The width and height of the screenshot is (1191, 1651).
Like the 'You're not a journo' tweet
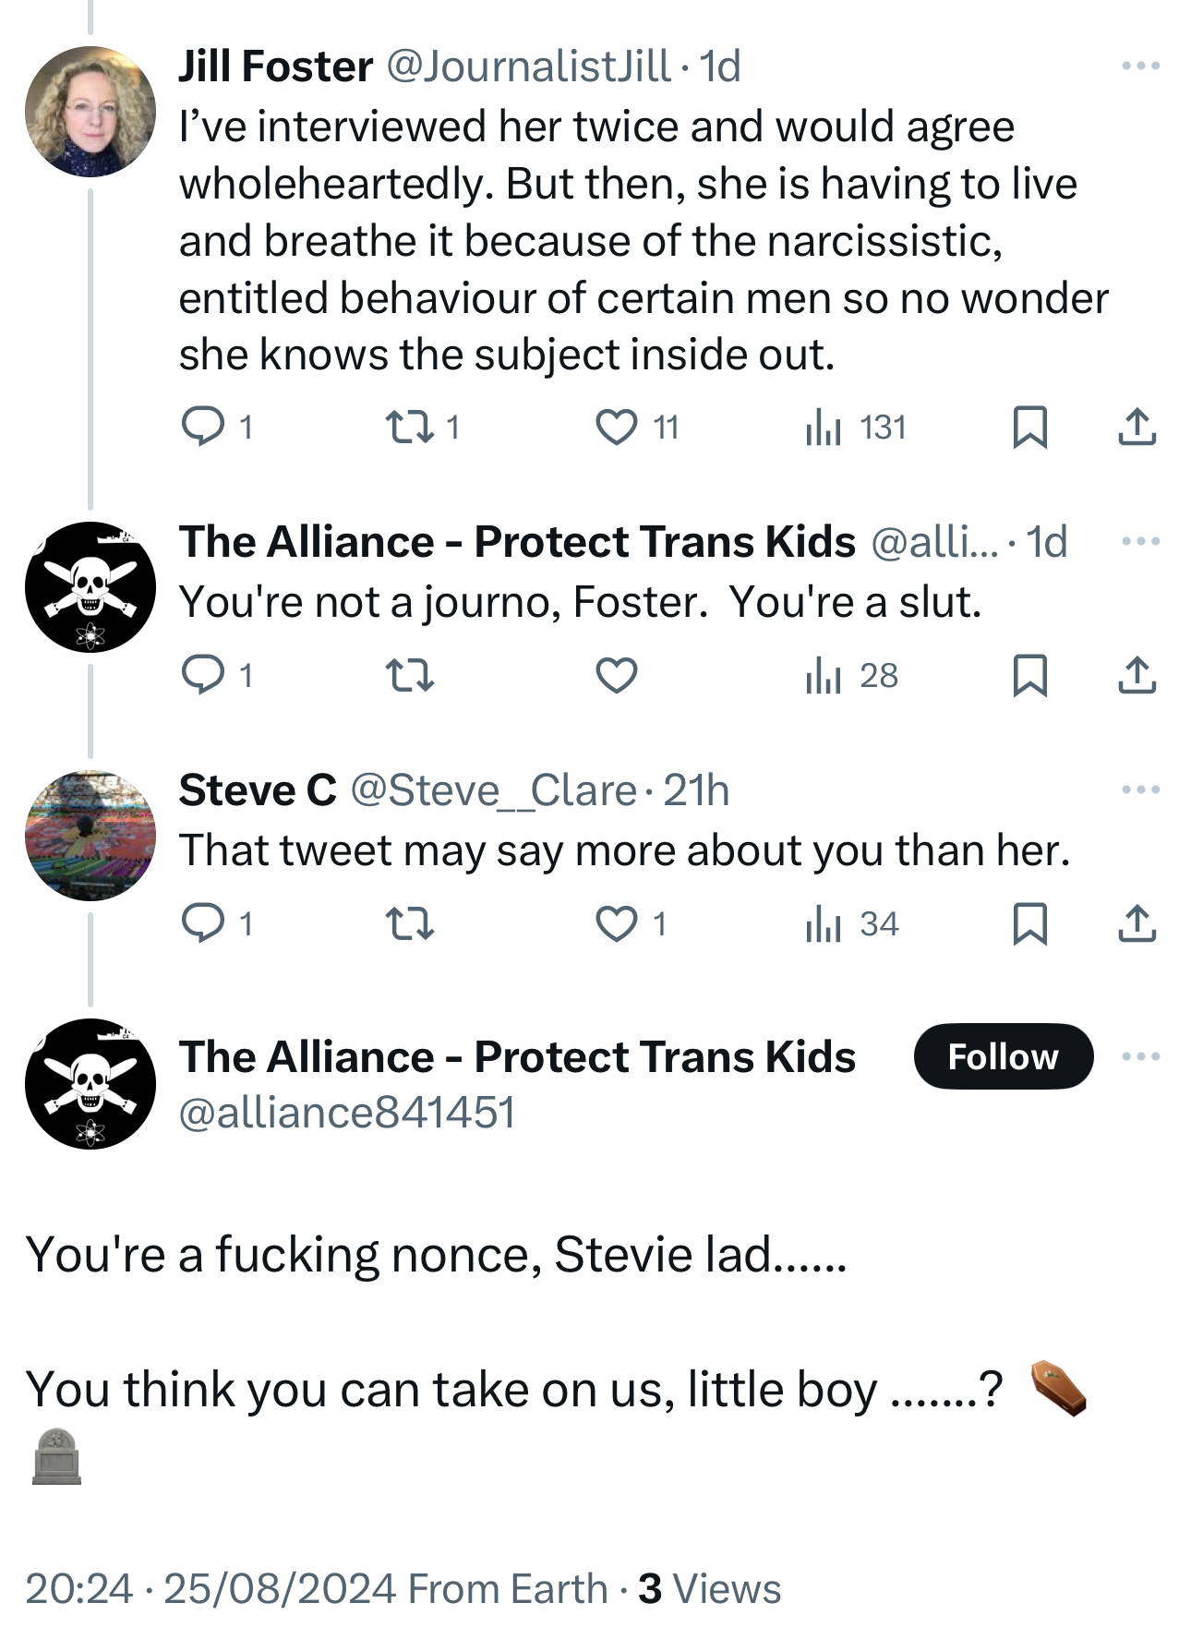point(616,676)
